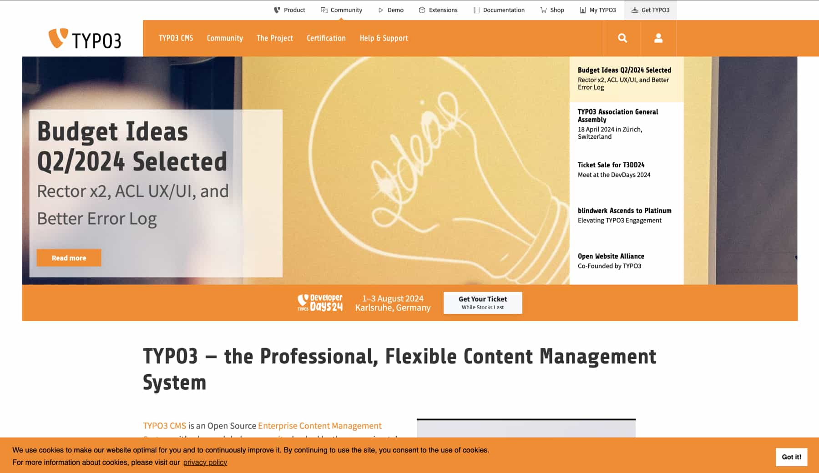
Task: Open Product in the top bar
Action: pos(289,10)
